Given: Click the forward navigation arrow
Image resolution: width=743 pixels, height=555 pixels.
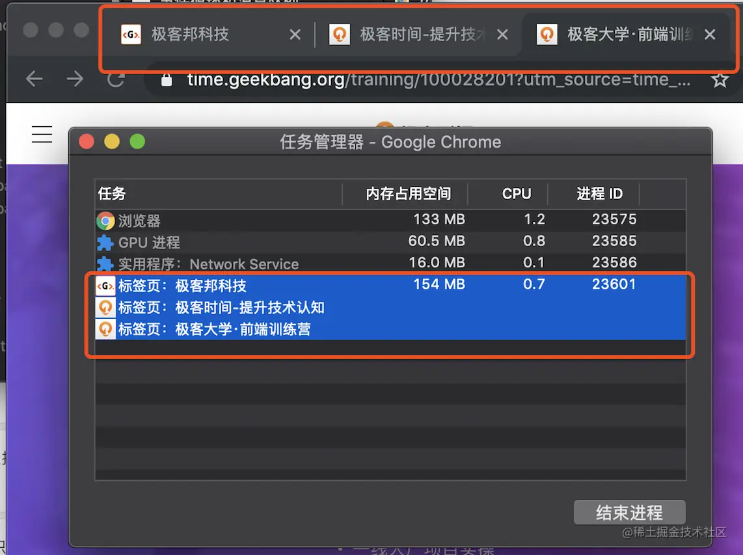Looking at the screenshot, I should click(x=75, y=79).
